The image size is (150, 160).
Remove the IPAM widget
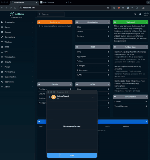[x=108, y=47]
